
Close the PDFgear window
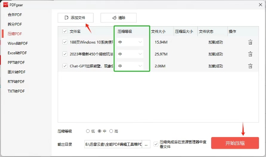click(261, 5)
